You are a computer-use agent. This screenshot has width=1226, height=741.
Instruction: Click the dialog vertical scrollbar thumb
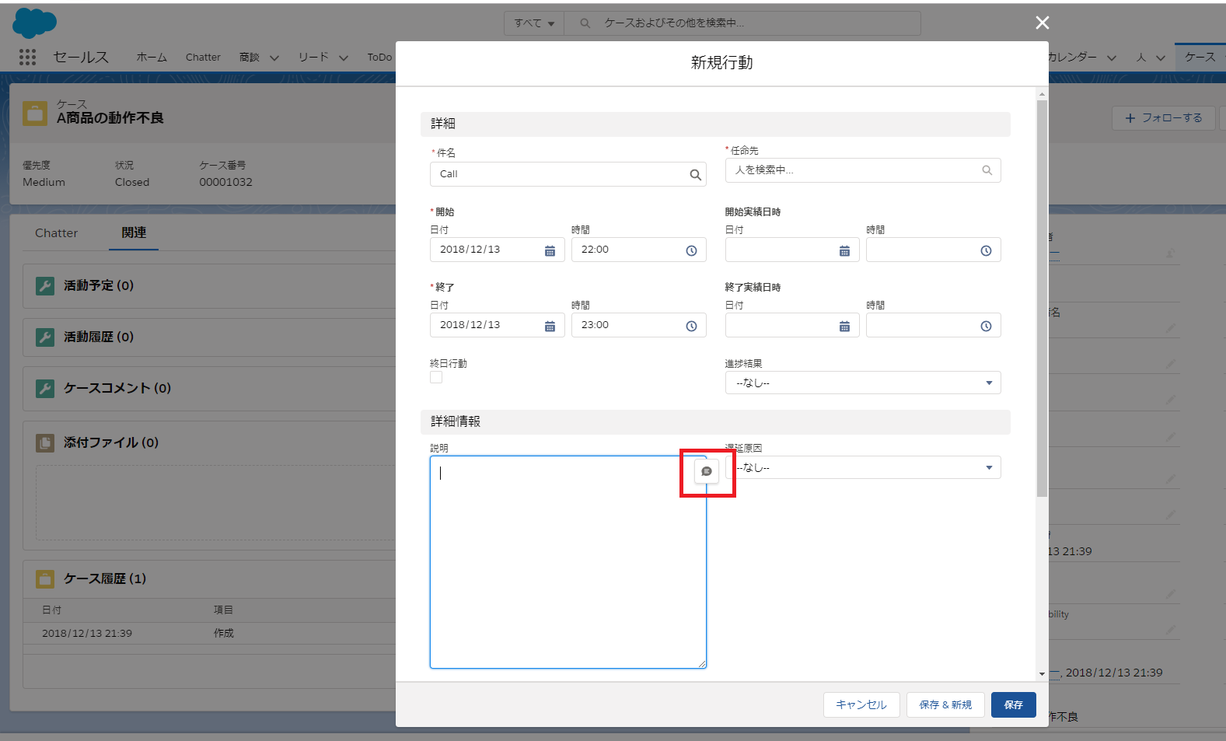(x=1042, y=298)
